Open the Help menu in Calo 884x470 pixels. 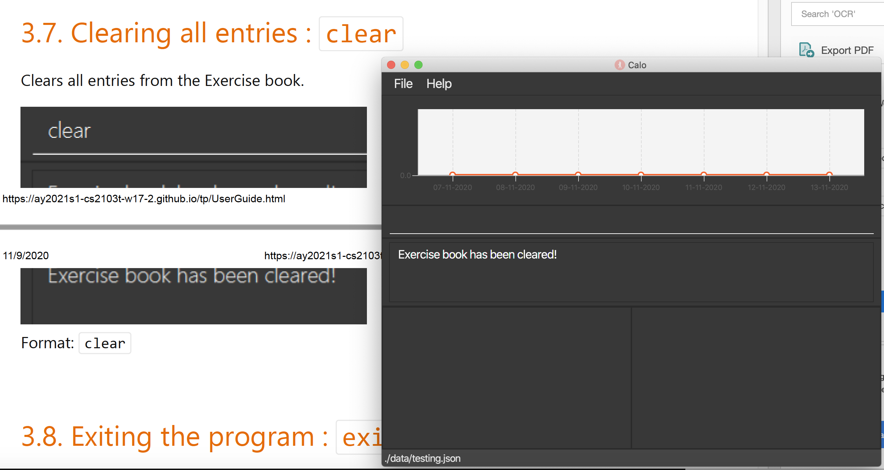pyautogui.click(x=439, y=84)
